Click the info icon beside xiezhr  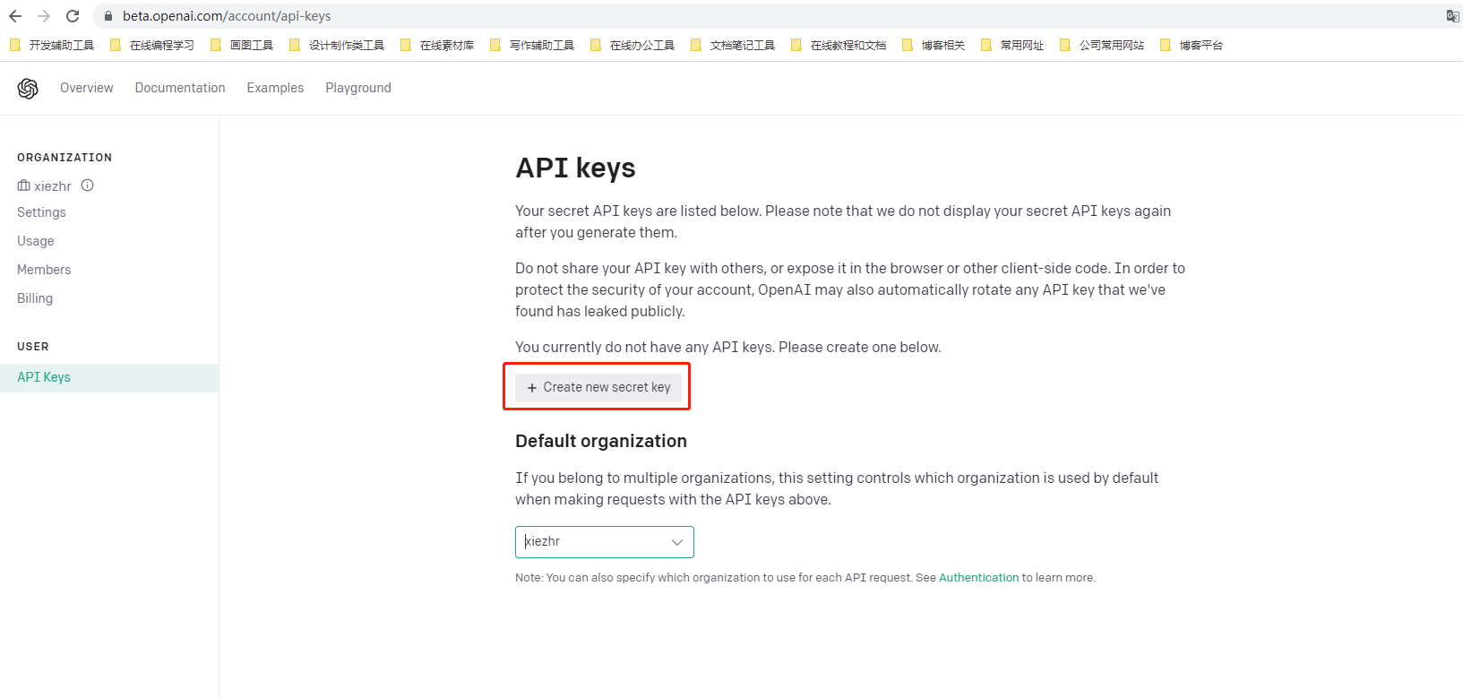pos(88,185)
